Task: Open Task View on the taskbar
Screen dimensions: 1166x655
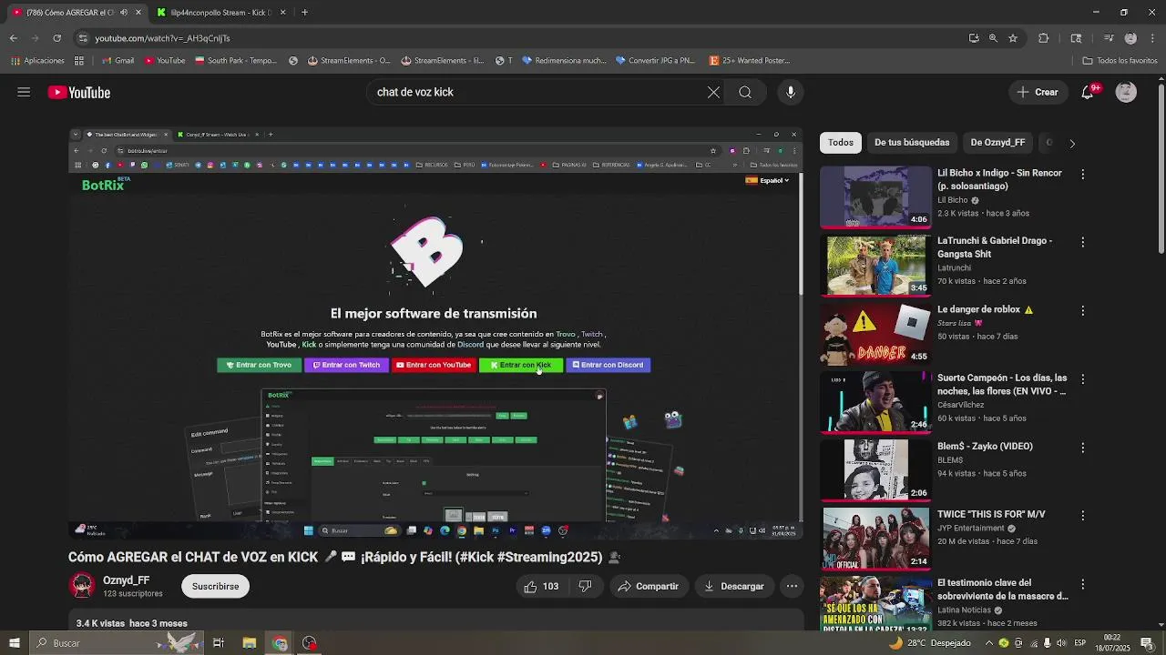Action: pos(219,643)
